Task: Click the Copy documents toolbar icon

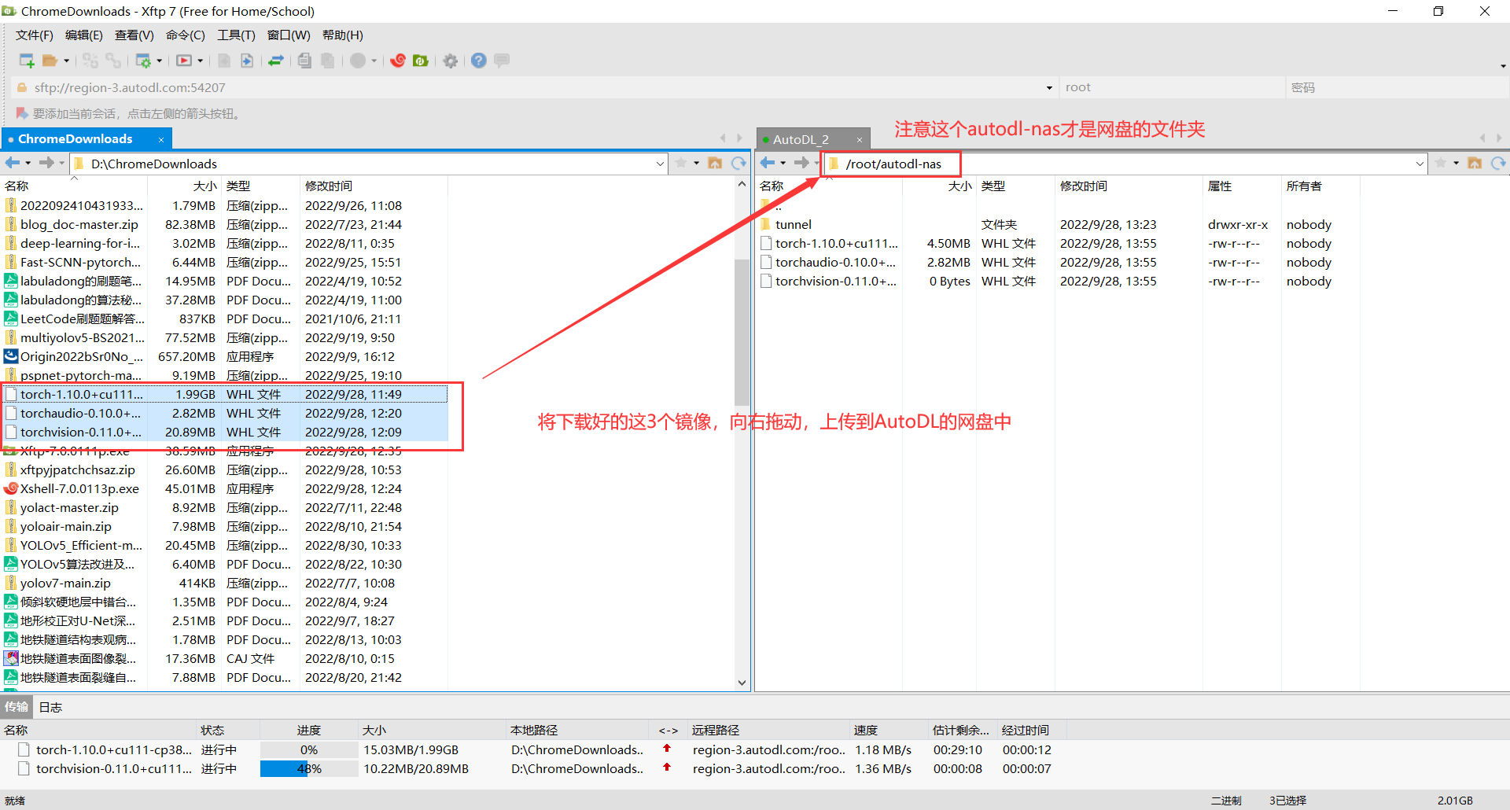Action: (304, 61)
